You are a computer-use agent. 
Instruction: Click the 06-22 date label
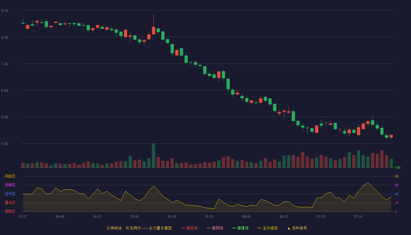pos(284,216)
